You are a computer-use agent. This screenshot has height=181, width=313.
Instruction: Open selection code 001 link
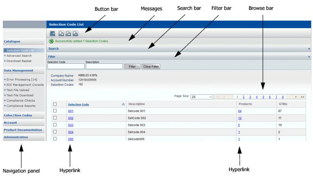pos(71,111)
